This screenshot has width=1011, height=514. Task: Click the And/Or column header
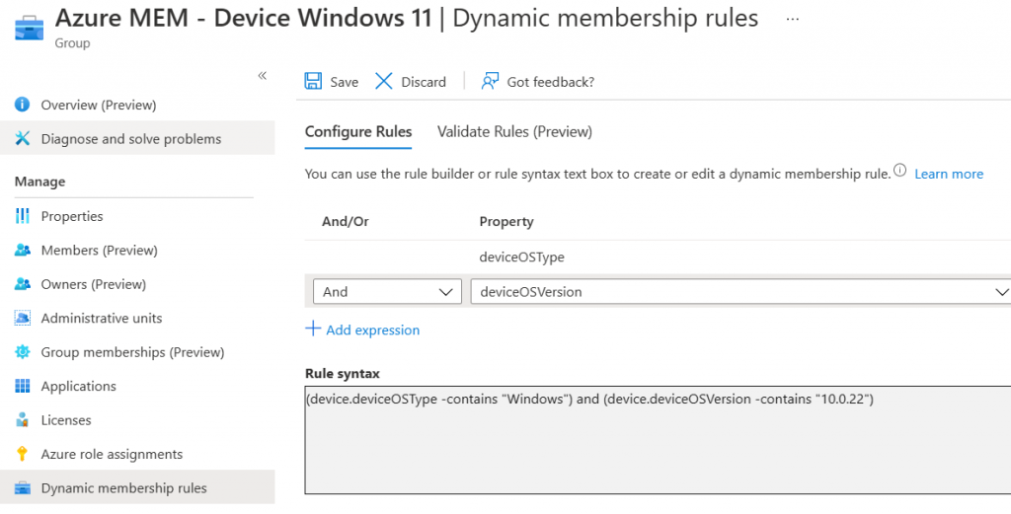click(345, 222)
